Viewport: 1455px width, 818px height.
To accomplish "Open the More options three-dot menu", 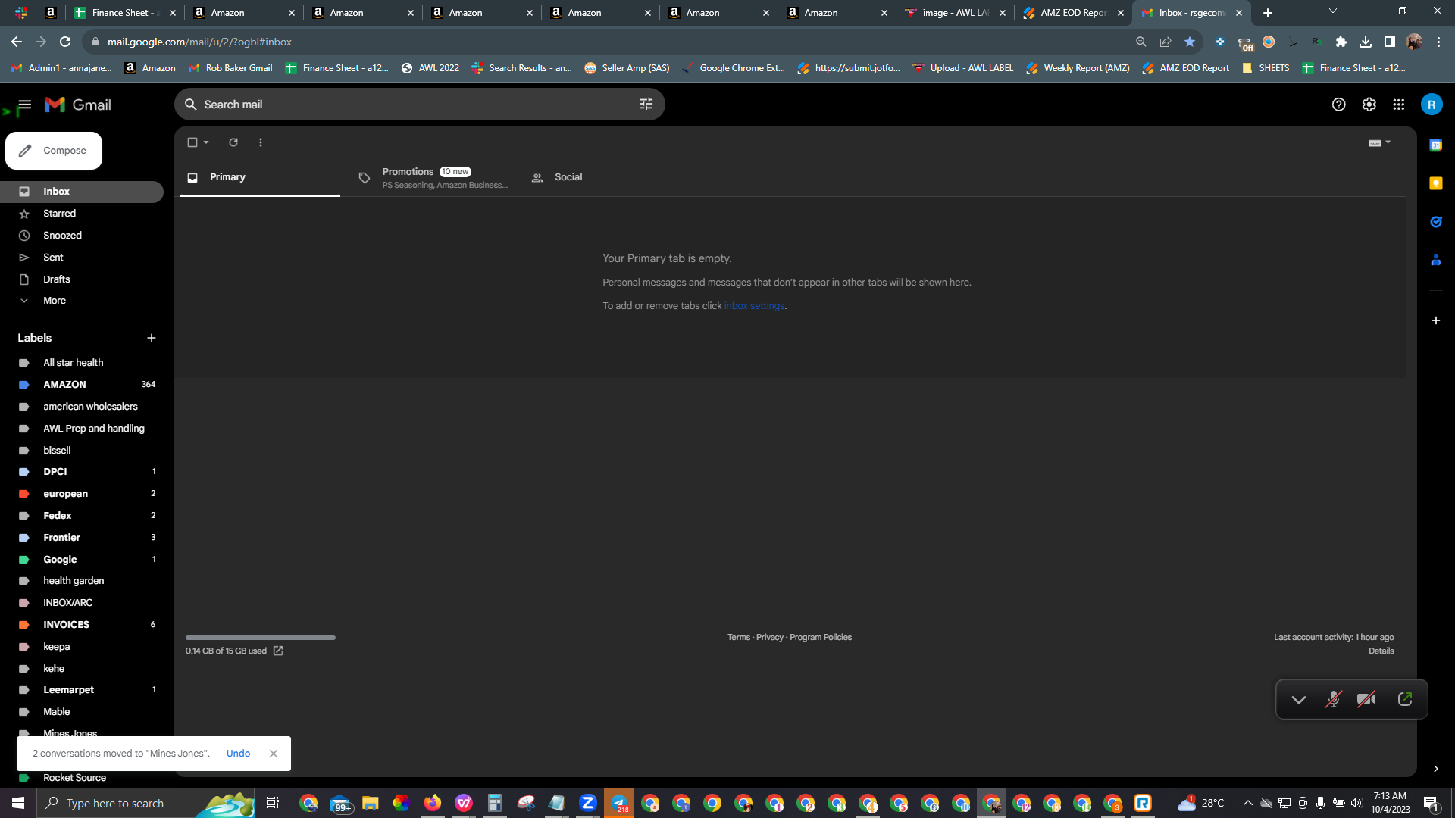I will 261,142.
